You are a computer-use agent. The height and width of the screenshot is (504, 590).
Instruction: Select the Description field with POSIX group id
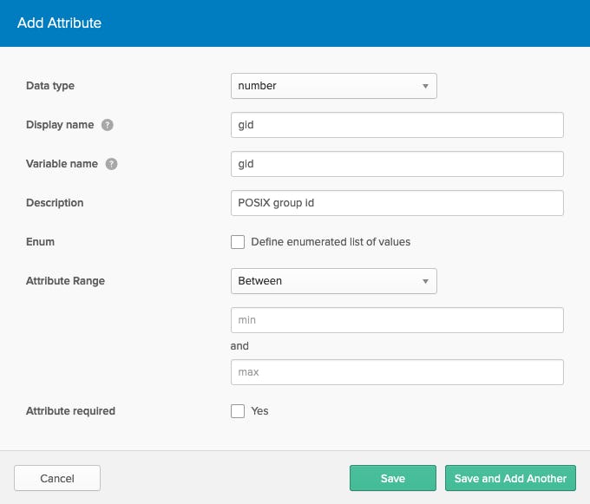click(x=397, y=203)
